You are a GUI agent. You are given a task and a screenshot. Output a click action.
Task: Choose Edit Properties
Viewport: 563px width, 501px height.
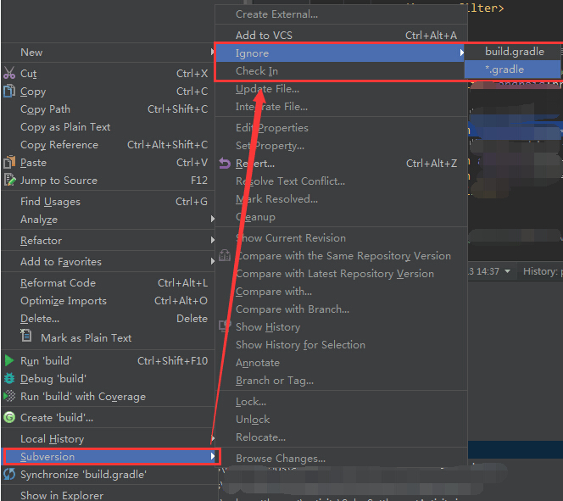coord(341,128)
